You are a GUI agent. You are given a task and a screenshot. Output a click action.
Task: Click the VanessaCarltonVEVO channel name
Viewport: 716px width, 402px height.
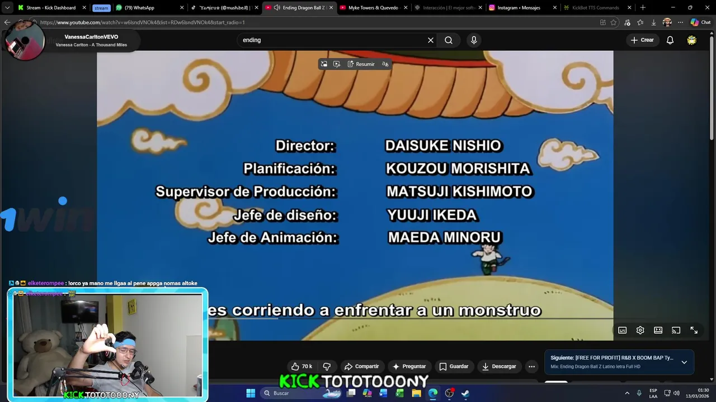pyautogui.click(x=91, y=37)
